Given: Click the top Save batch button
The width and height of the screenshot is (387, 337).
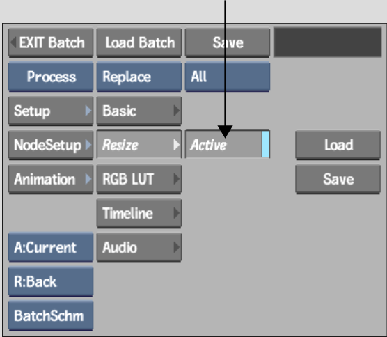Looking at the screenshot, I should tap(228, 42).
